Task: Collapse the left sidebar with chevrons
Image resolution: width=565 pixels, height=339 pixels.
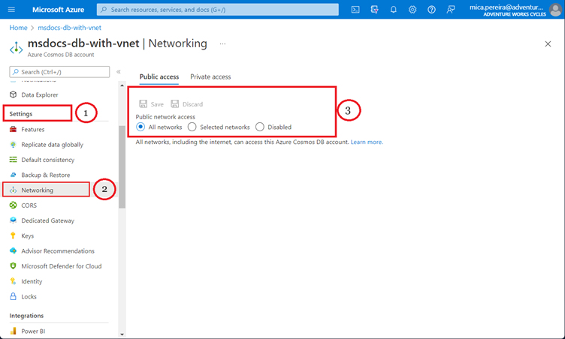Action: pyautogui.click(x=119, y=72)
